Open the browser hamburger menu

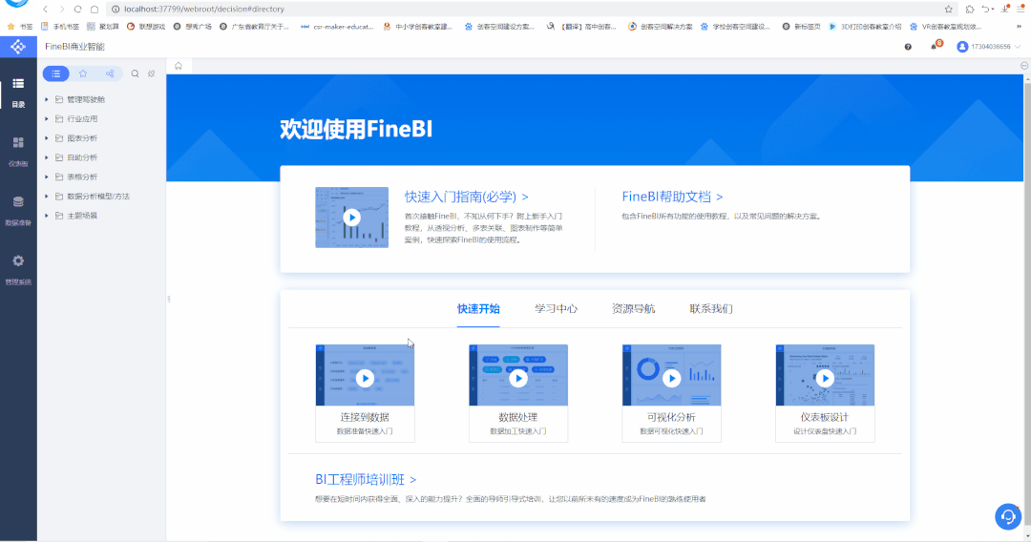[1021, 10]
